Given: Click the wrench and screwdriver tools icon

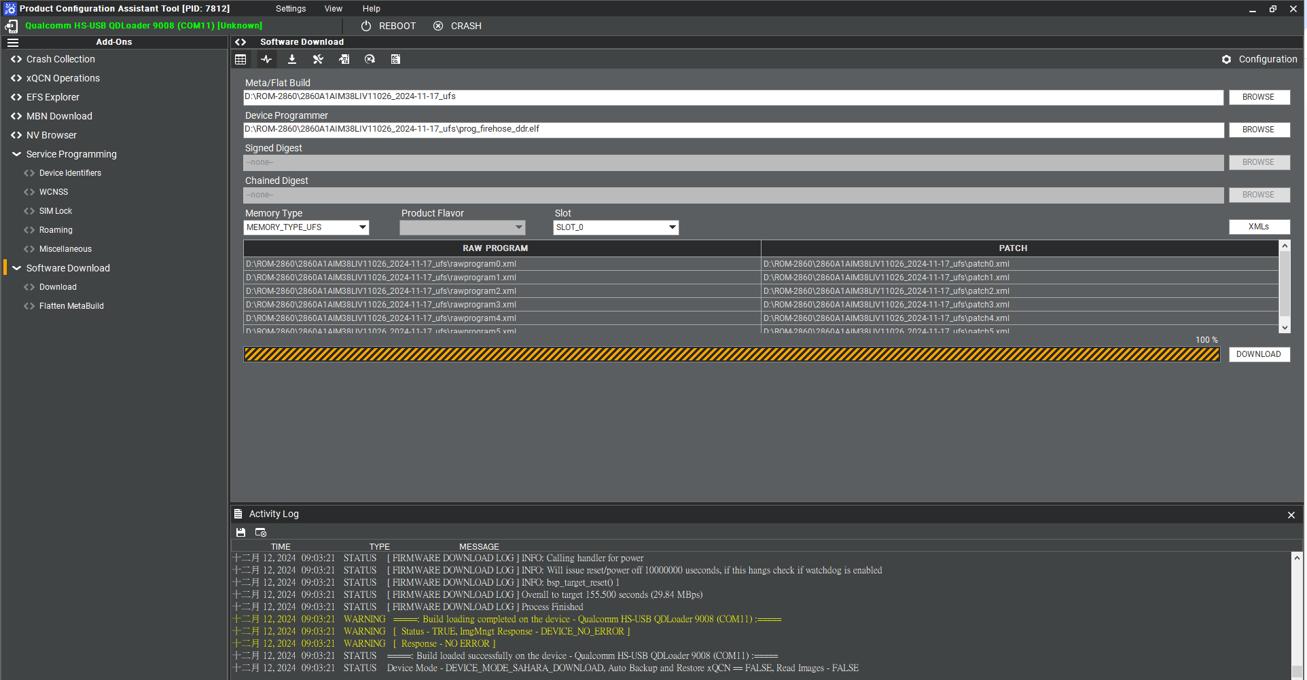Looking at the screenshot, I should [318, 60].
